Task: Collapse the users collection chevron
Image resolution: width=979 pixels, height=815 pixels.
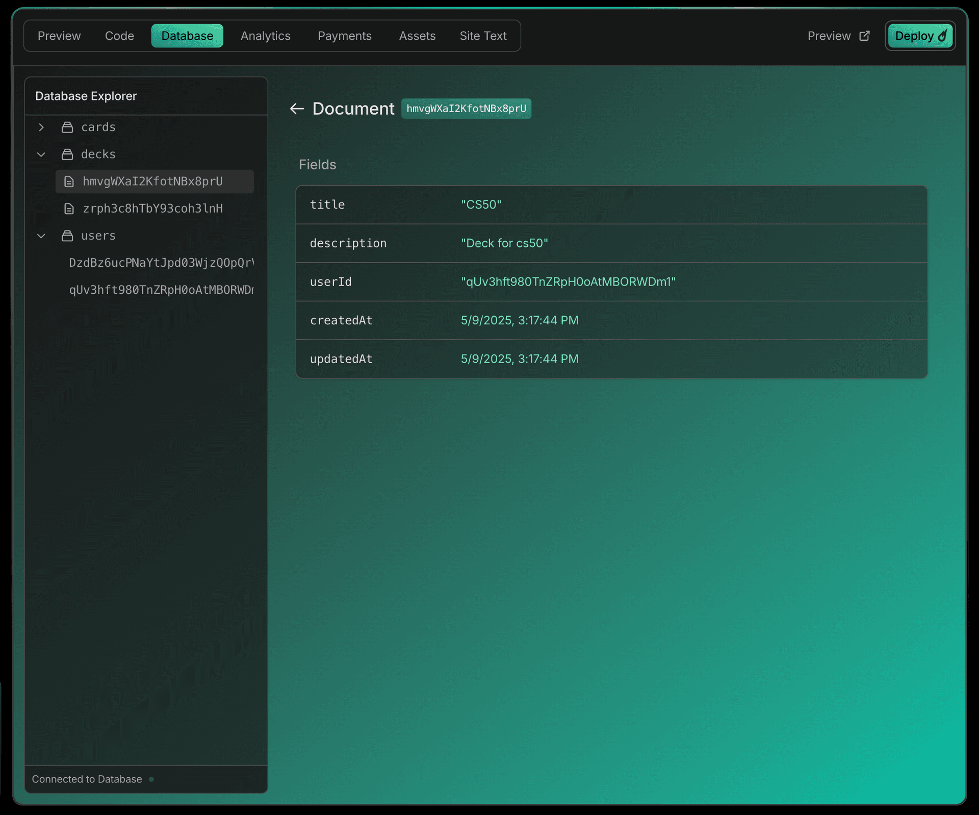Action: [x=41, y=236]
